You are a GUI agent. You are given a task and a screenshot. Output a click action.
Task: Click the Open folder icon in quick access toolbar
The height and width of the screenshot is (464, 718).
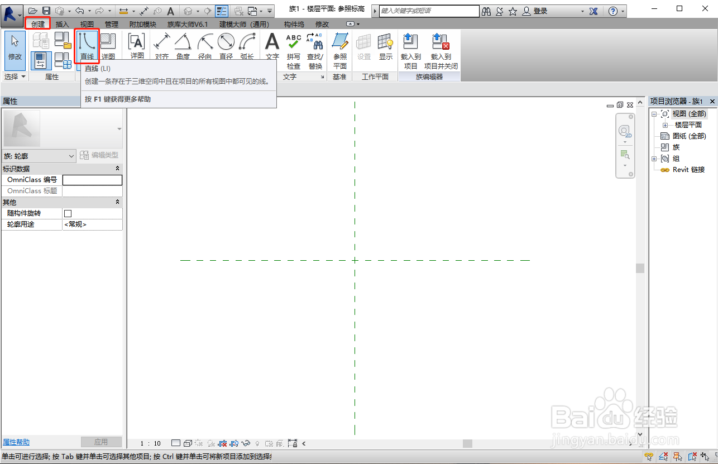(33, 11)
